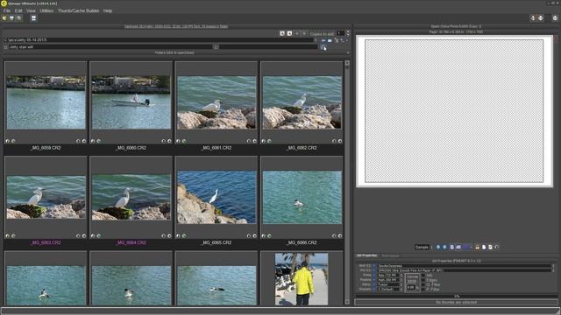
Task: Click the second blue arrow icon after Sample
Action: click(444, 247)
